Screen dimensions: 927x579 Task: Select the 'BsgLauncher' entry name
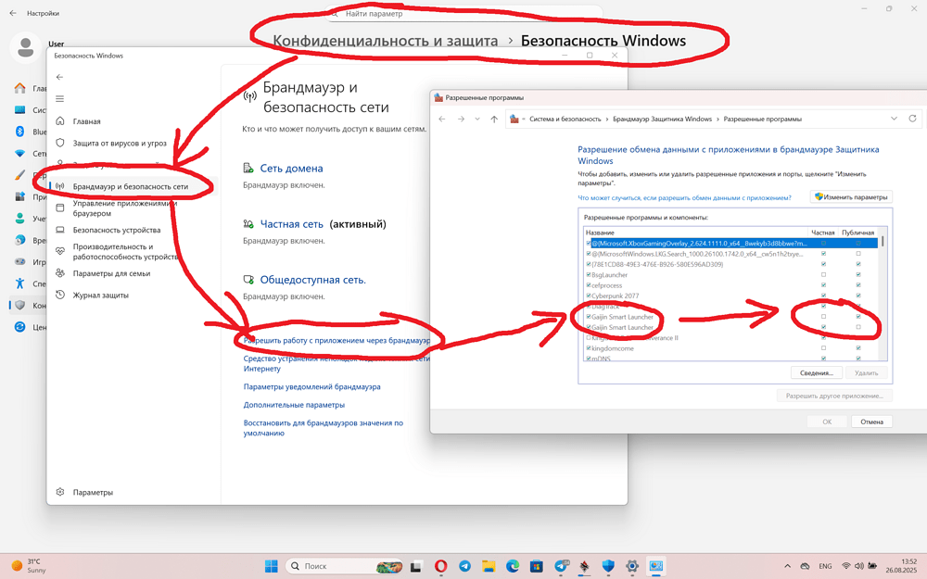610,275
